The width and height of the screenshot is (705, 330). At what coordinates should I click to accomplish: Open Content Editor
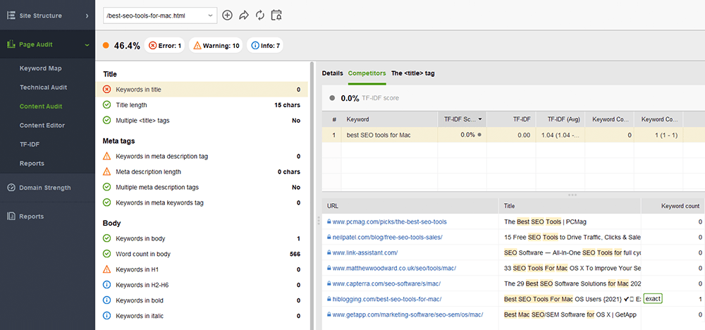(x=42, y=126)
